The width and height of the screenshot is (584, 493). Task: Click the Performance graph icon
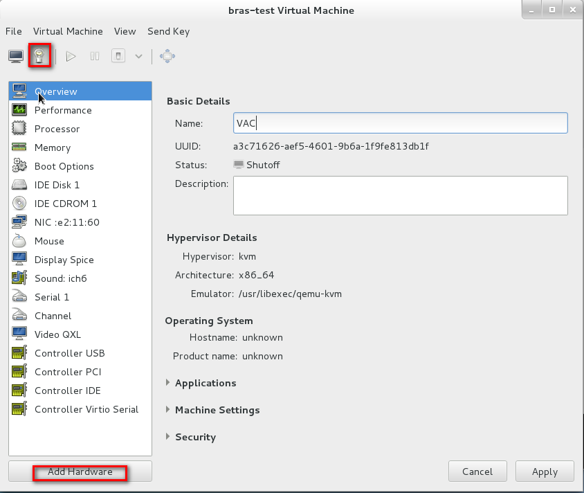[x=19, y=109]
